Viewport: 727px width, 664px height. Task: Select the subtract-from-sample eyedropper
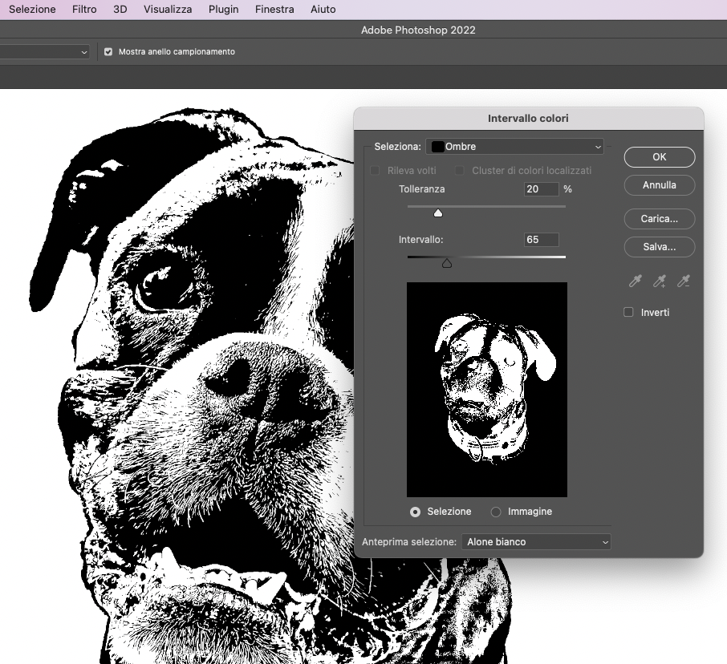(x=683, y=281)
